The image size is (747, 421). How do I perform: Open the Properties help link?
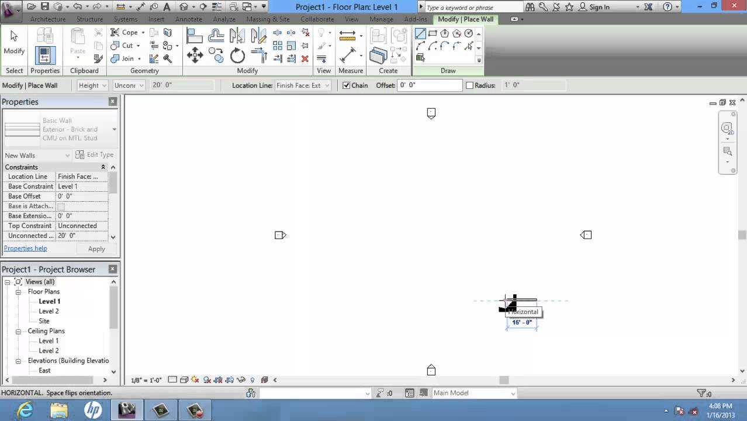(25, 248)
